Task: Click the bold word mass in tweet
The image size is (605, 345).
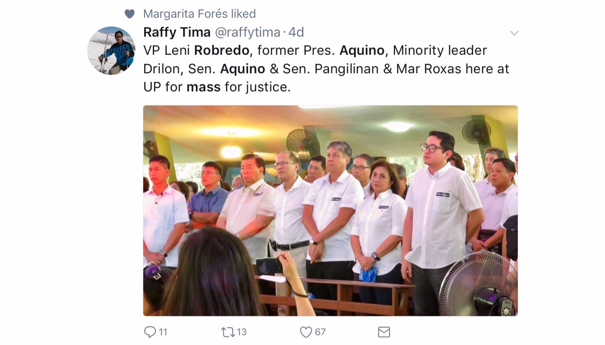Action: click(203, 87)
